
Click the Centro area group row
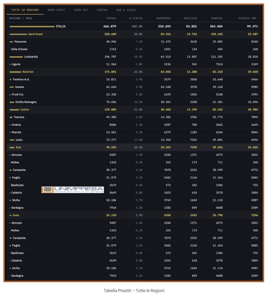coord(25,110)
